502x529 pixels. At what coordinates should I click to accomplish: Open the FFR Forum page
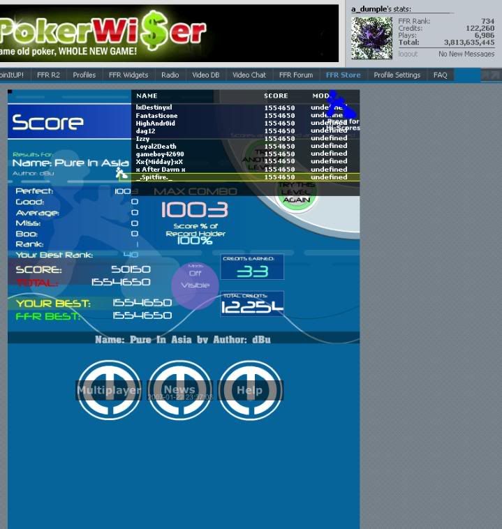tap(296, 75)
